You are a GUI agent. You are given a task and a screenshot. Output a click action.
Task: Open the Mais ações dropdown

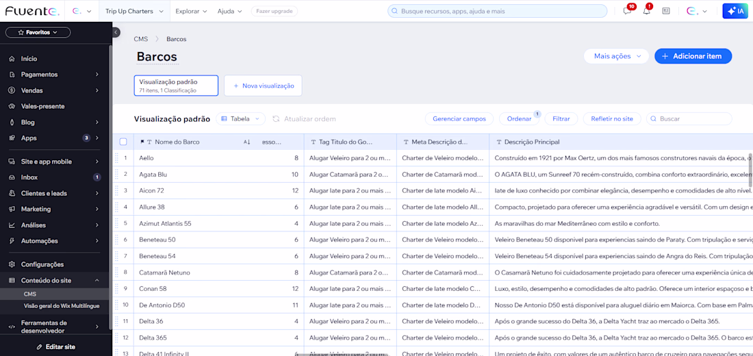(x=616, y=56)
